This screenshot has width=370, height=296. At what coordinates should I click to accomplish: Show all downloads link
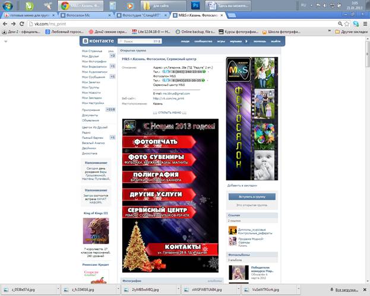click(346, 289)
